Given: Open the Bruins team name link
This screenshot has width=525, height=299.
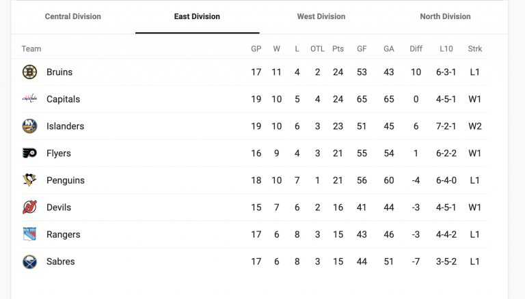Looking at the screenshot, I should coord(59,72).
